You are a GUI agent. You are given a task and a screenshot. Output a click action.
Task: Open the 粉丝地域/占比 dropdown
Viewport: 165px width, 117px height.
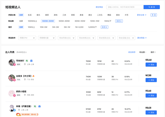(87, 38)
